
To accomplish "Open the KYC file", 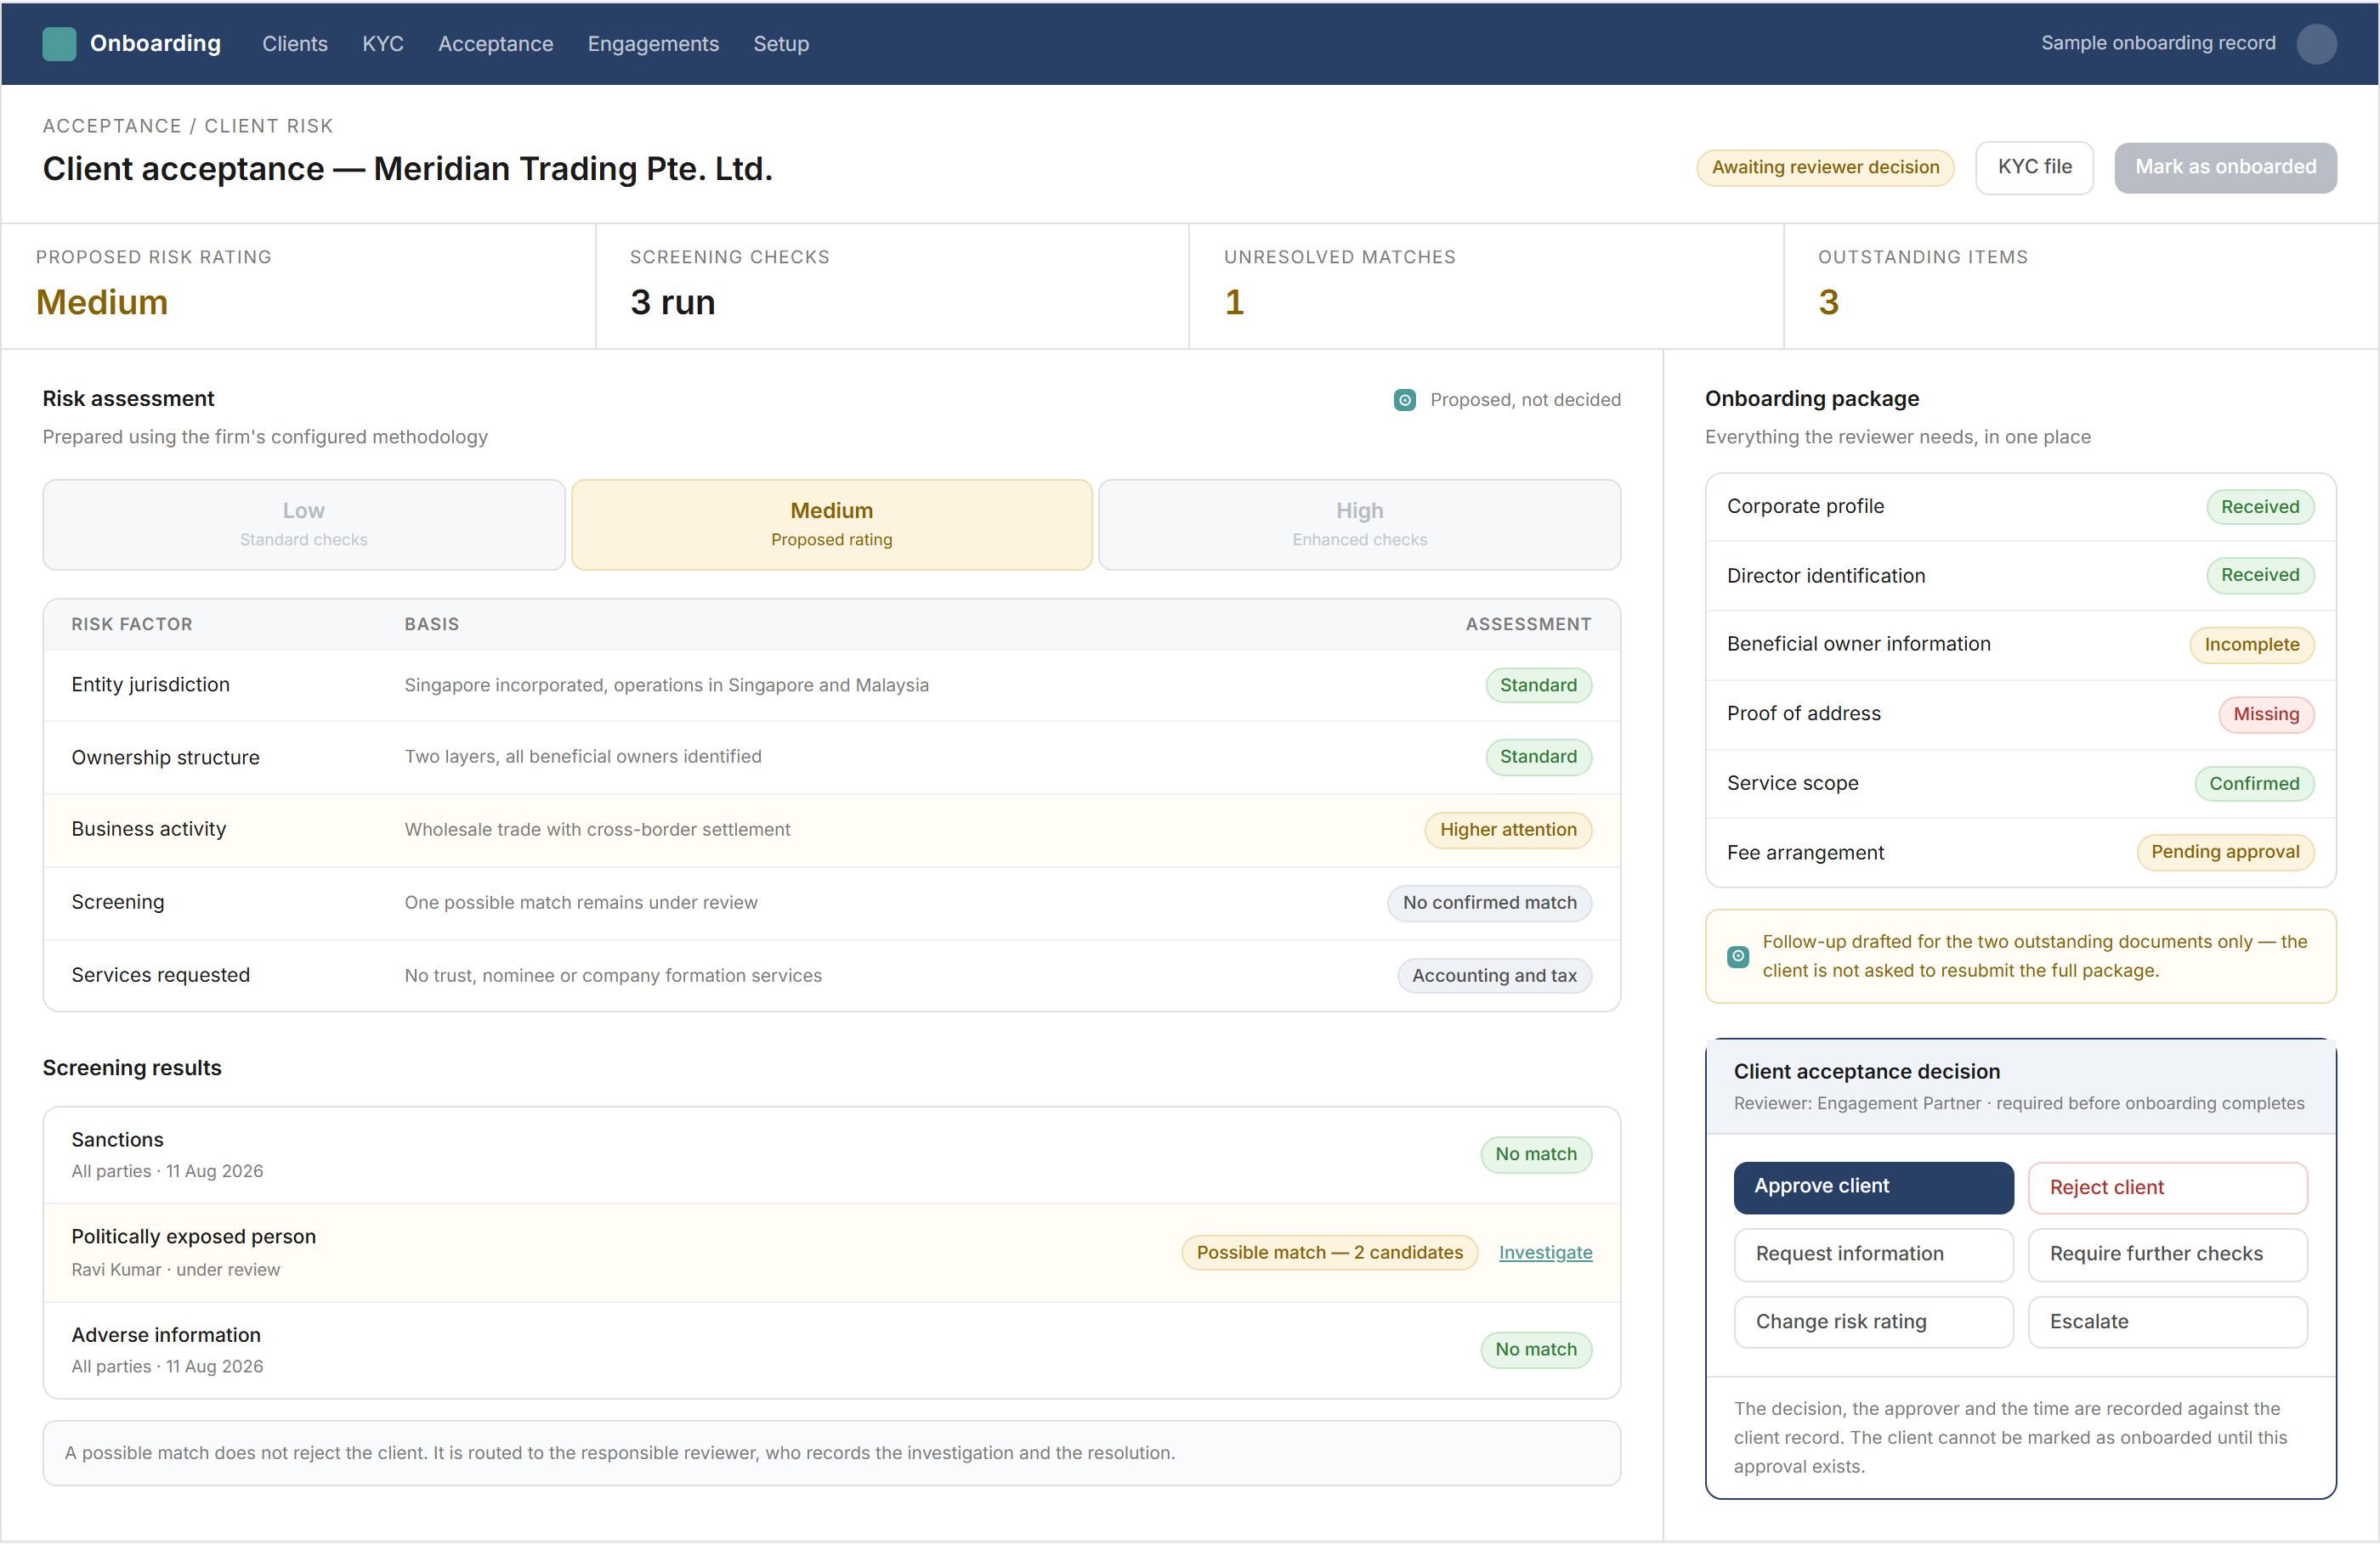I will pos(2034,167).
